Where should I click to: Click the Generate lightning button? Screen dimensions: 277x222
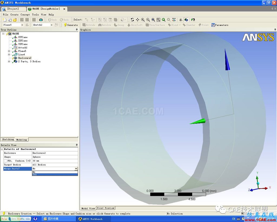71,25
